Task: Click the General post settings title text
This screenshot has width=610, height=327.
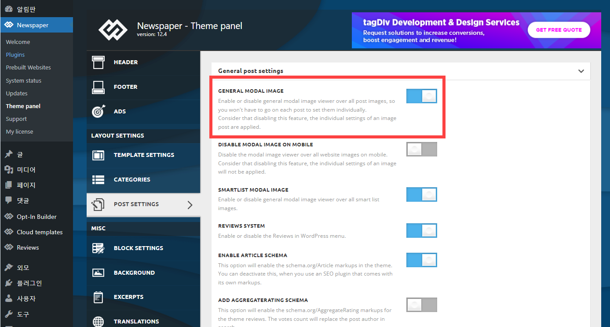Action: click(x=251, y=71)
